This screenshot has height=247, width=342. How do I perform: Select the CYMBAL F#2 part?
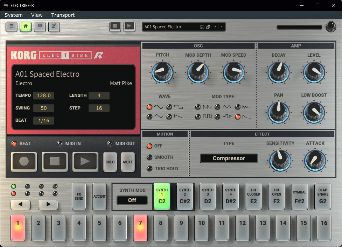point(299,196)
